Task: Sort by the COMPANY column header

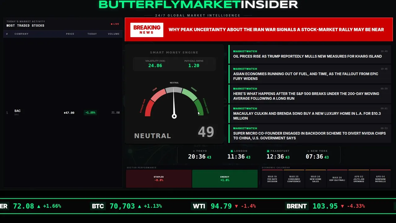Action: [x=21, y=34]
